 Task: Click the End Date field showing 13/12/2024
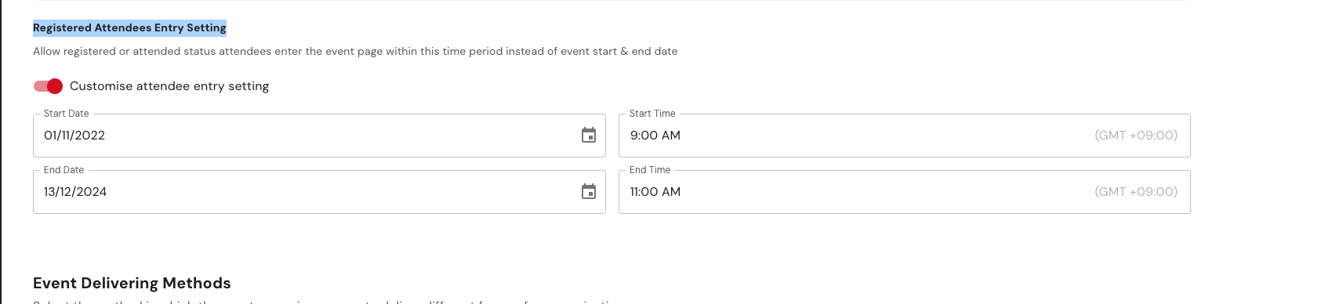319,192
